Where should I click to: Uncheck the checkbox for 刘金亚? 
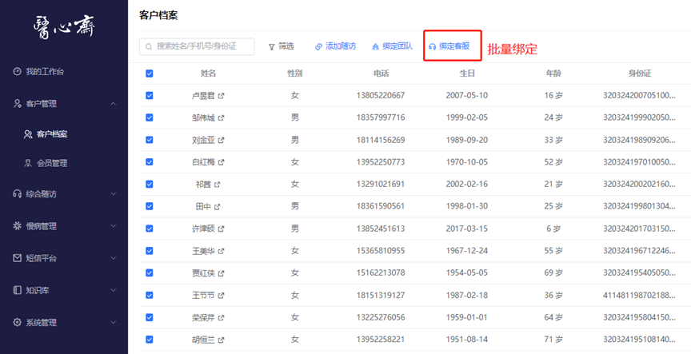[150, 140]
